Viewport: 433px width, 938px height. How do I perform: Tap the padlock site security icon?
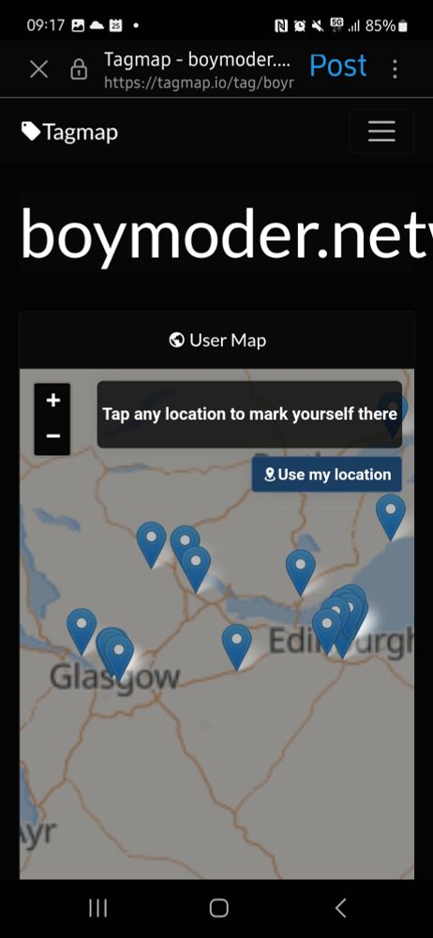79,69
